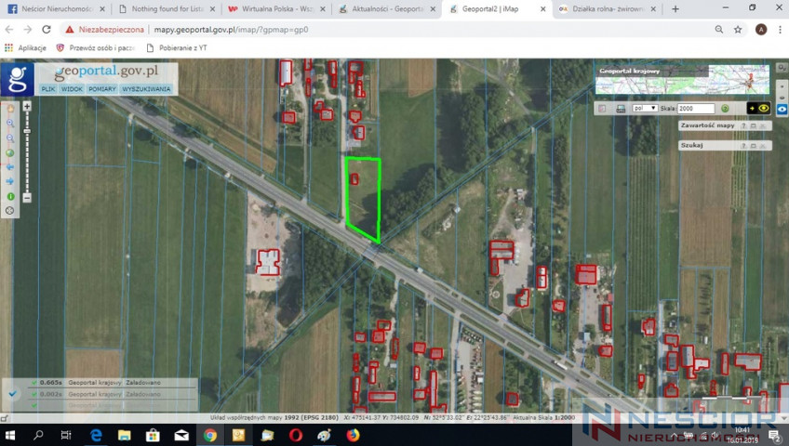
Task: Click the browser back arrow
Action: [9, 30]
